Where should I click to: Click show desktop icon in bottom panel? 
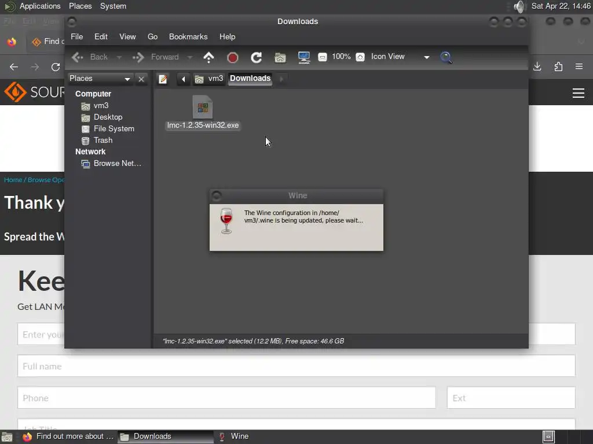7,437
